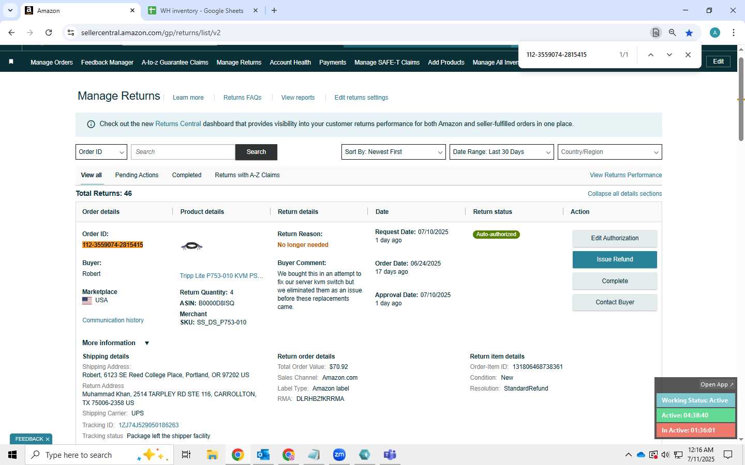This screenshot has width=745, height=465.
Task: Click Edit Authorization button
Action: point(615,238)
